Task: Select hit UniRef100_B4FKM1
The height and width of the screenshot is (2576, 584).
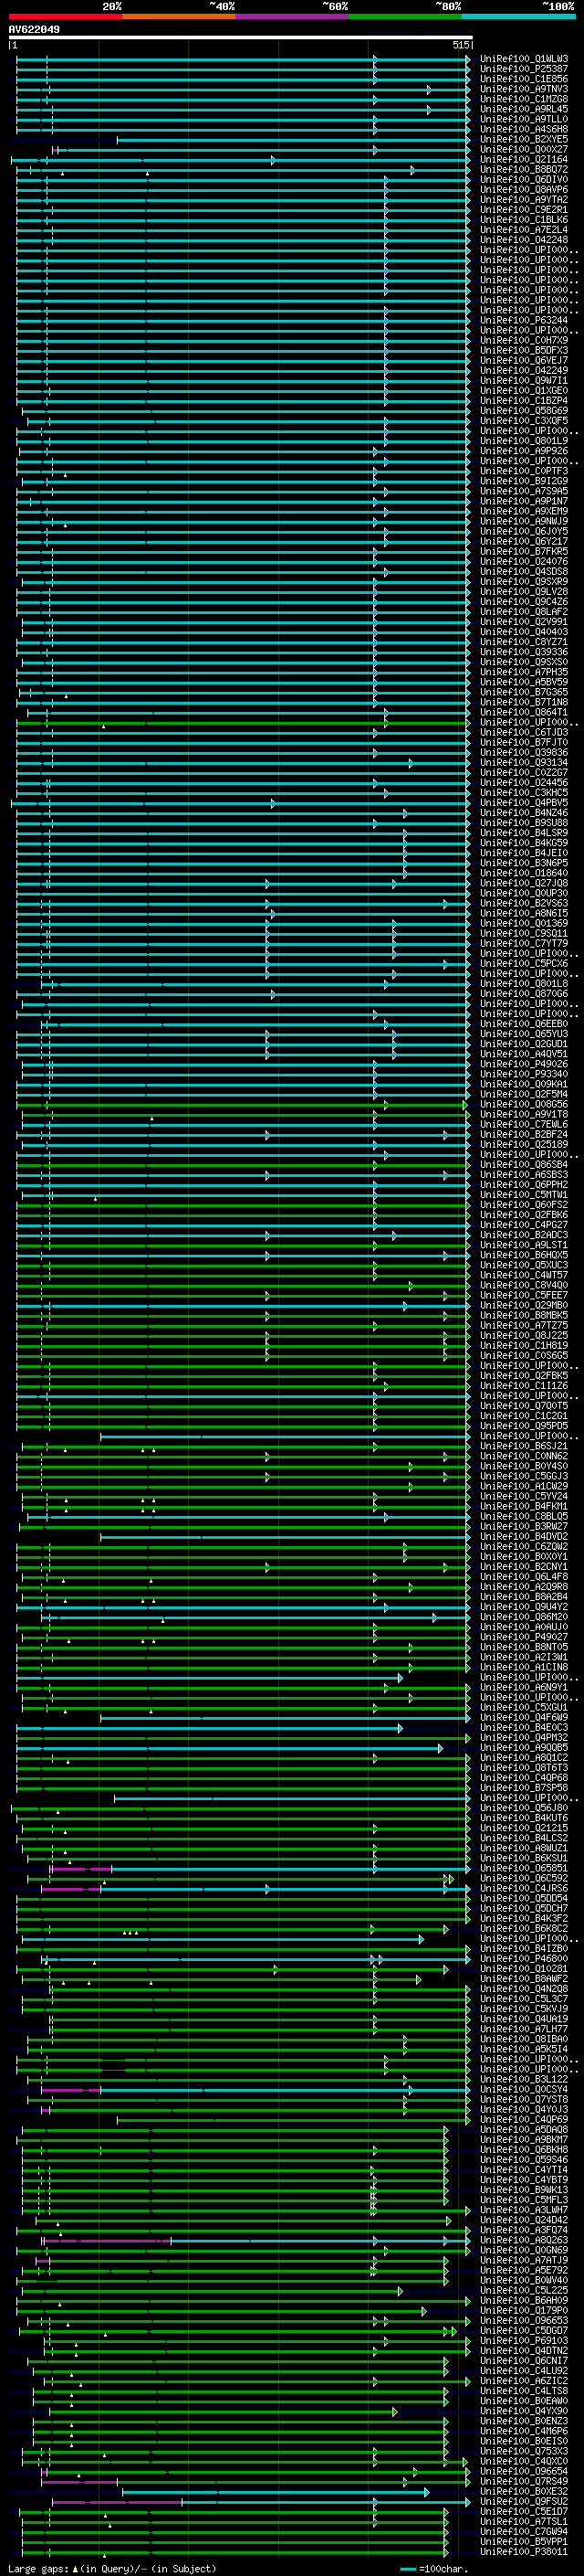Action: click(524, 1506)
